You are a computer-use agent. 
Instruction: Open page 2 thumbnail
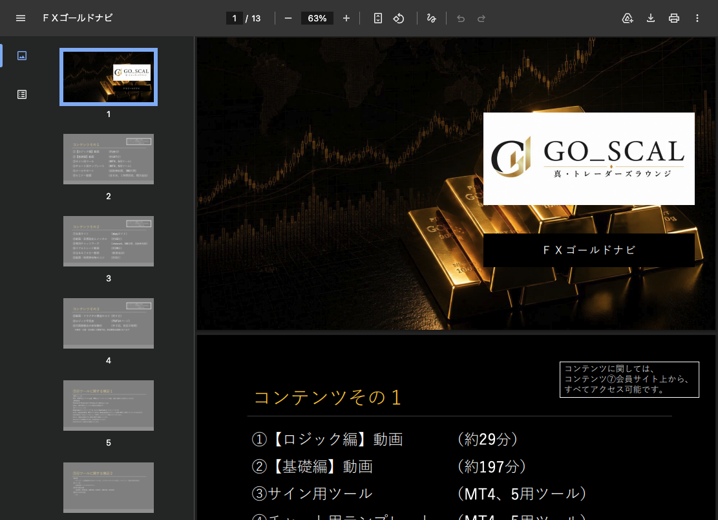tap(109, 159)
